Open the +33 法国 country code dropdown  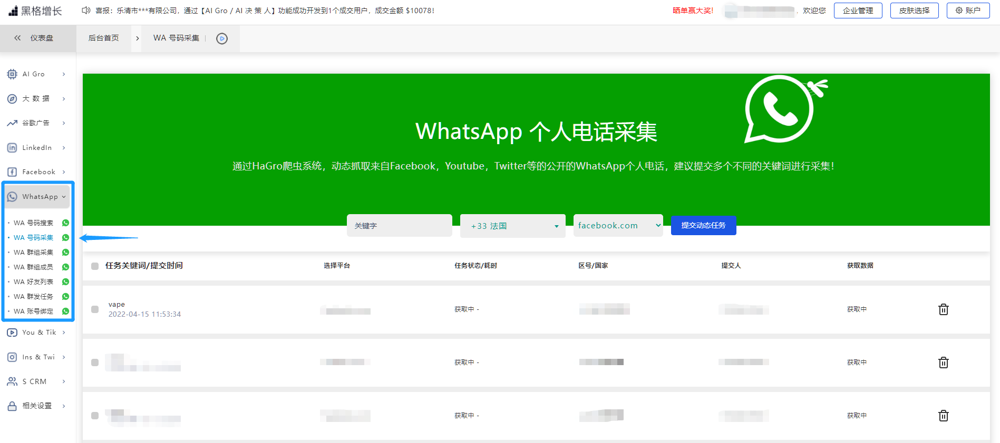point(512,226)
